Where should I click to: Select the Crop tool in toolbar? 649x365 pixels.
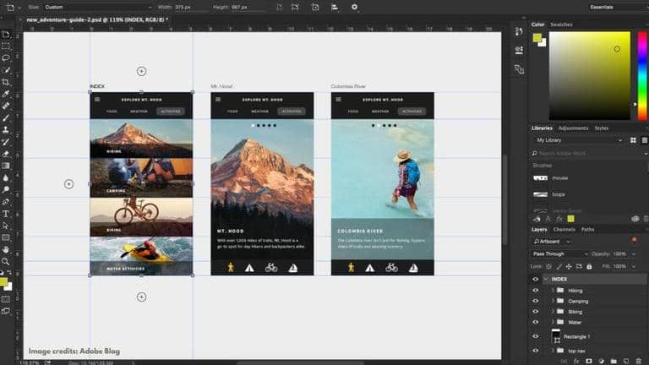6,82
